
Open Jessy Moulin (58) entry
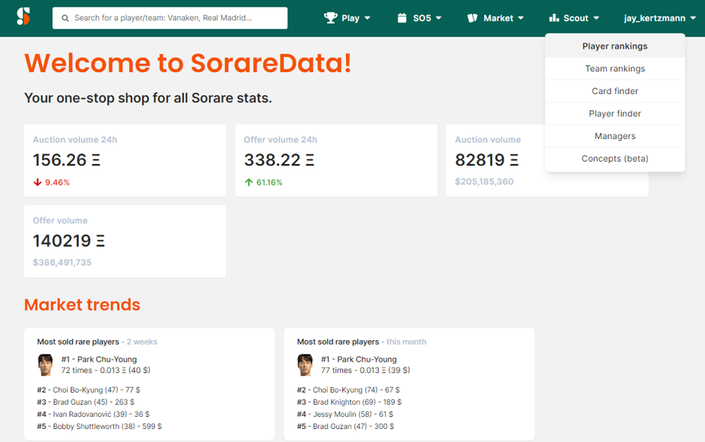coord(345,414)
